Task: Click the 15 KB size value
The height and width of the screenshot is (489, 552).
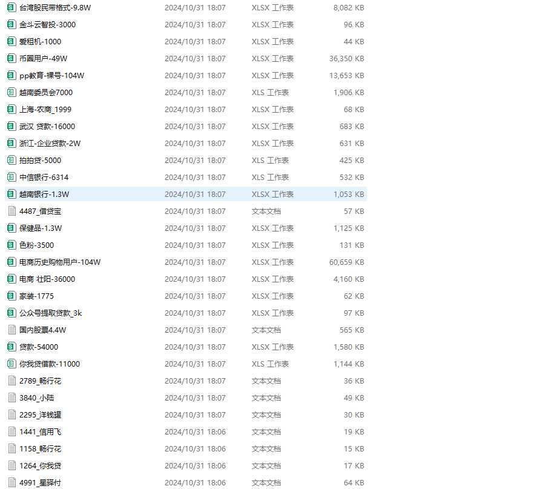Action: tap(354, 448)
